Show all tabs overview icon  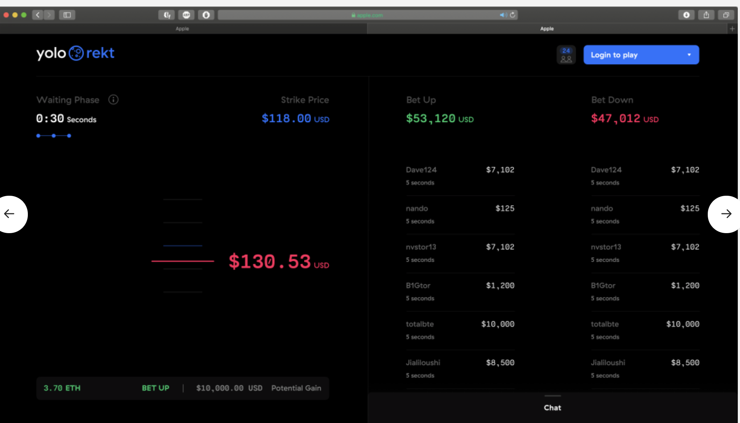[x=726, y=15]
